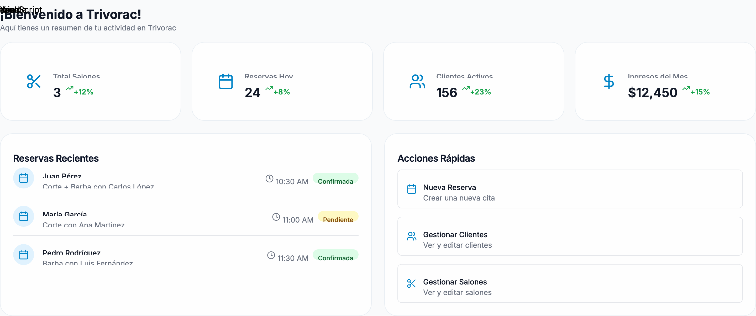Click the Acciones Rápidas heading

click(x=436, y=159)
